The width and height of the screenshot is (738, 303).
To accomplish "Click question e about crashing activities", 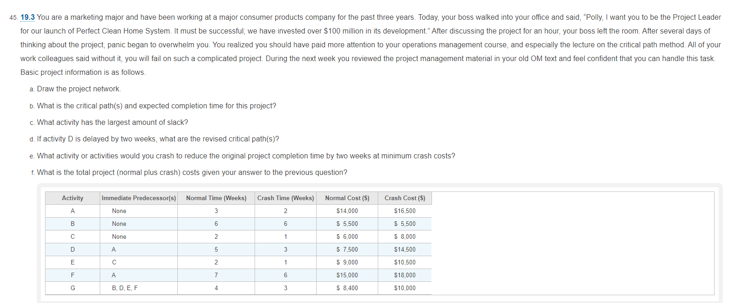I will 246,156.
